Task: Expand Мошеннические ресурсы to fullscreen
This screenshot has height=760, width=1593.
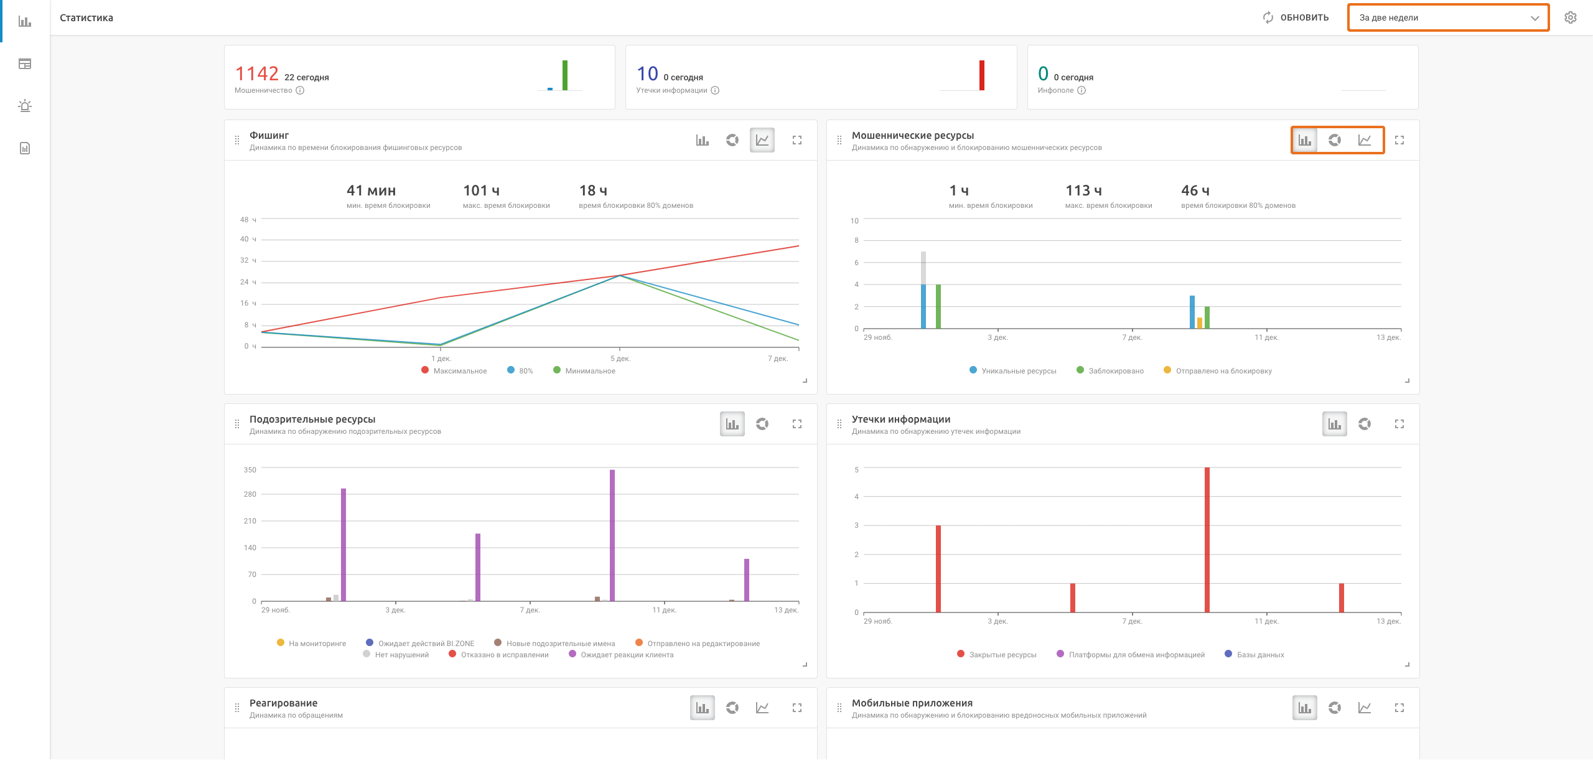Action: click(x=1399, y=140)
